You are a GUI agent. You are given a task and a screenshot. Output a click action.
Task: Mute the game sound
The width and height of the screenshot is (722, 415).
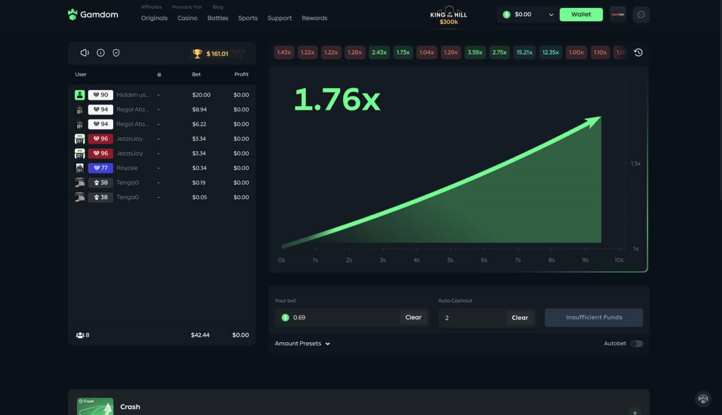coord(85,53)
